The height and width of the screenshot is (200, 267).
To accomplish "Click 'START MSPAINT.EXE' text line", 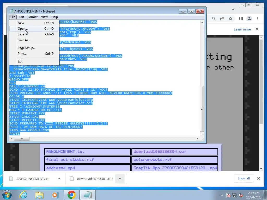I will tap(27, 113).
